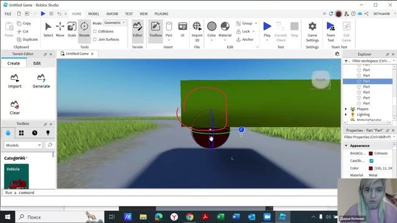Click Import 3D file
Screen dimensions: 397x223
coord(197,32)
